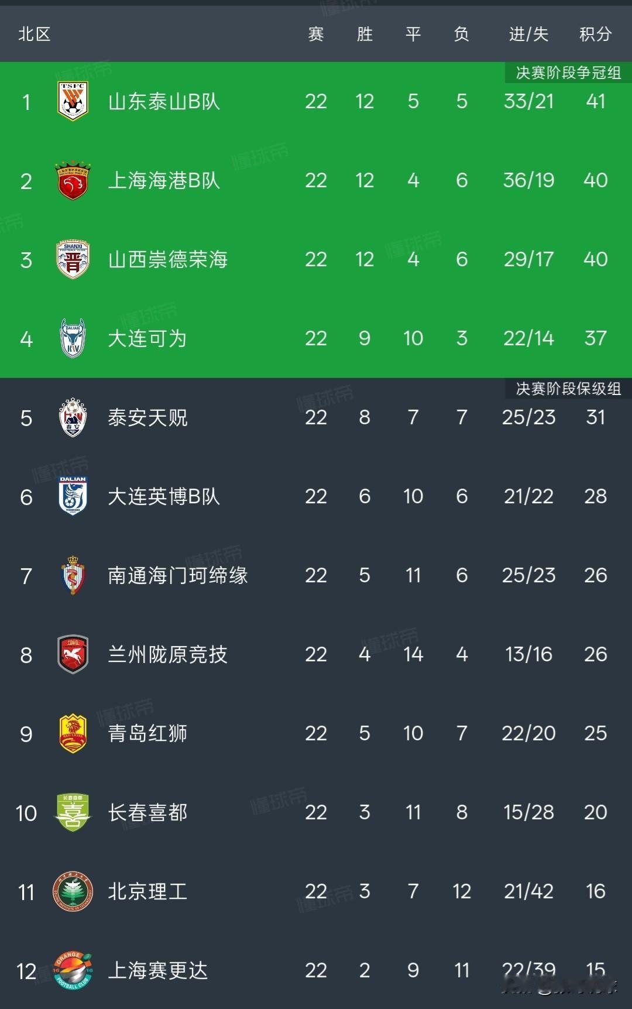Open the 大连可为 bull-head crest
This screenshot has height=1009, width=632.
[x=73, y=338]
